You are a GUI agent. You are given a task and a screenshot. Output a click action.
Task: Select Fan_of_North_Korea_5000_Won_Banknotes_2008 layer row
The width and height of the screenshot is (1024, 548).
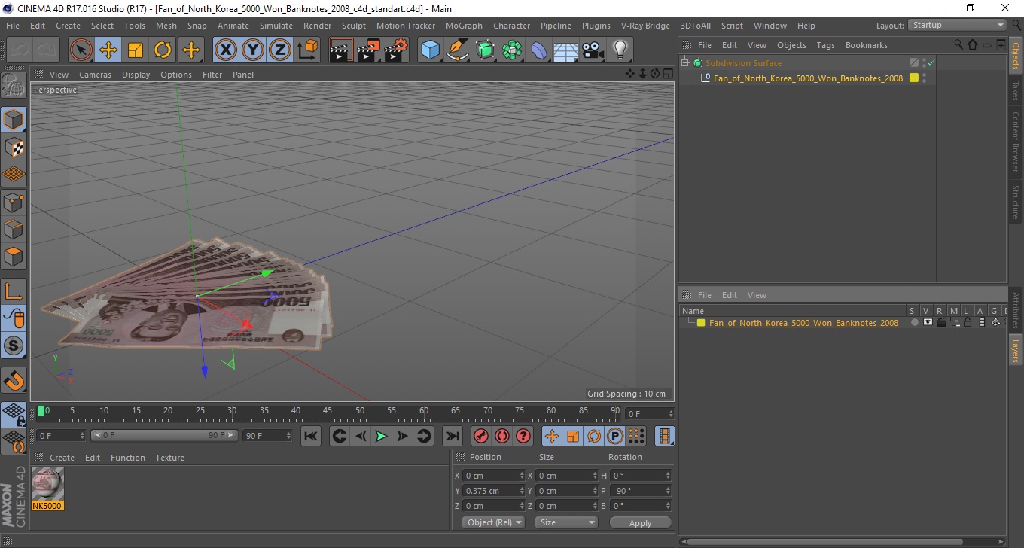click(x=803, y=323)
